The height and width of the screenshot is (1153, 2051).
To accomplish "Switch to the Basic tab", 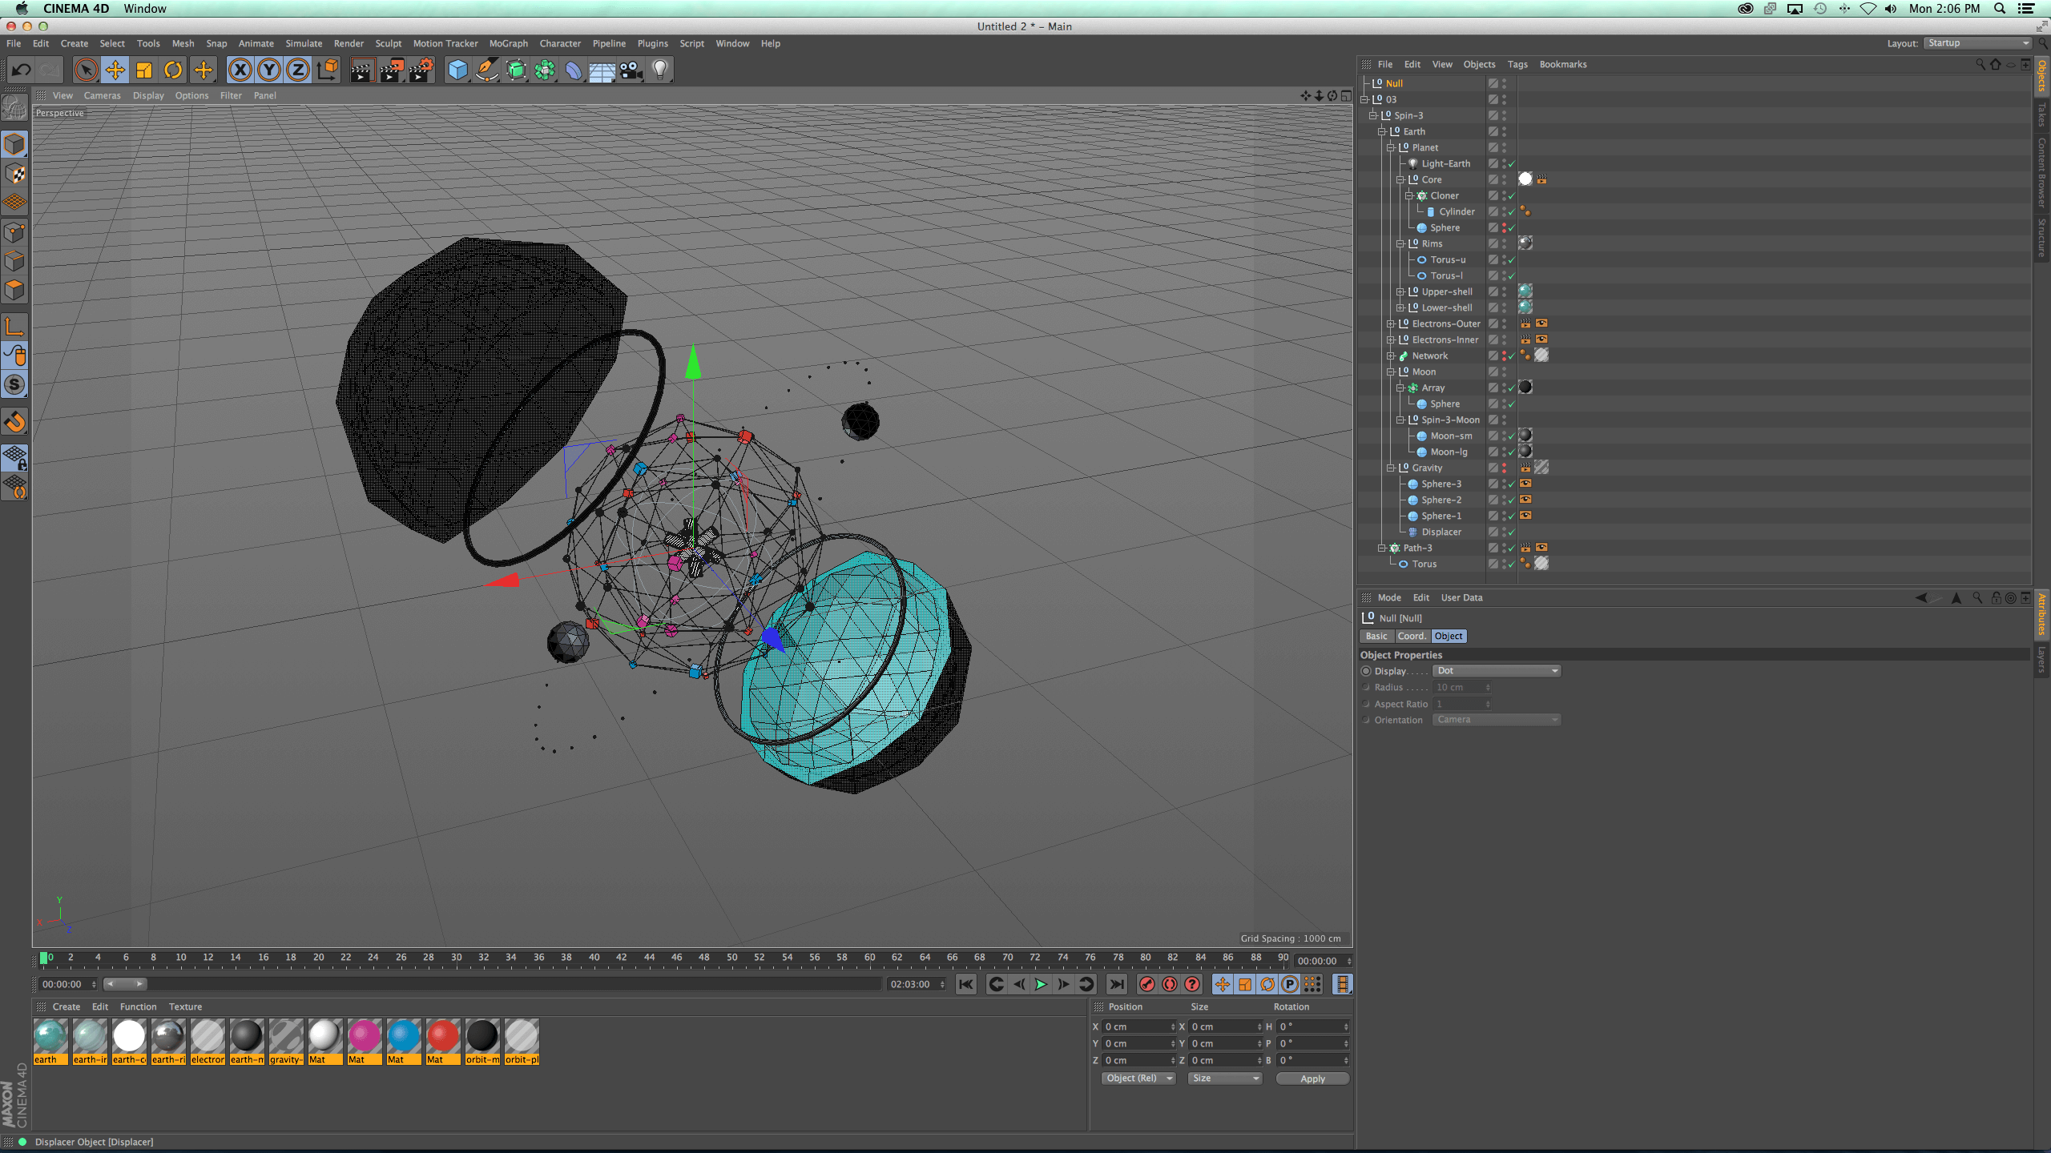I will pyautogui.click(x=1376, y=636).
